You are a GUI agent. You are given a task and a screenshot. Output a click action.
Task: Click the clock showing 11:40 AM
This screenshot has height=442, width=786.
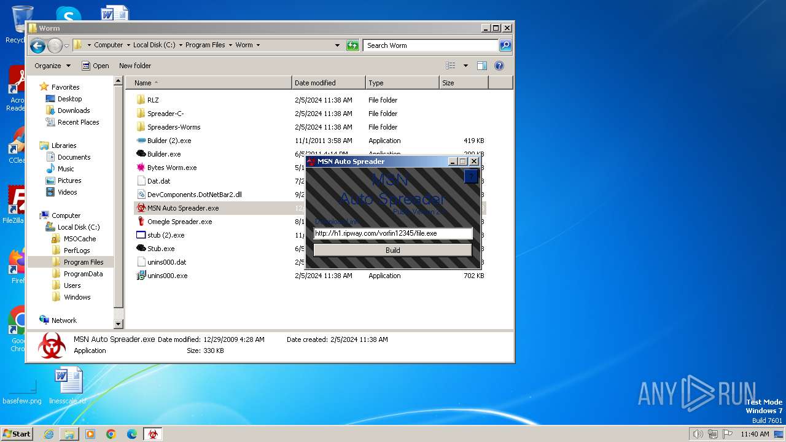[x=755, y=434]
